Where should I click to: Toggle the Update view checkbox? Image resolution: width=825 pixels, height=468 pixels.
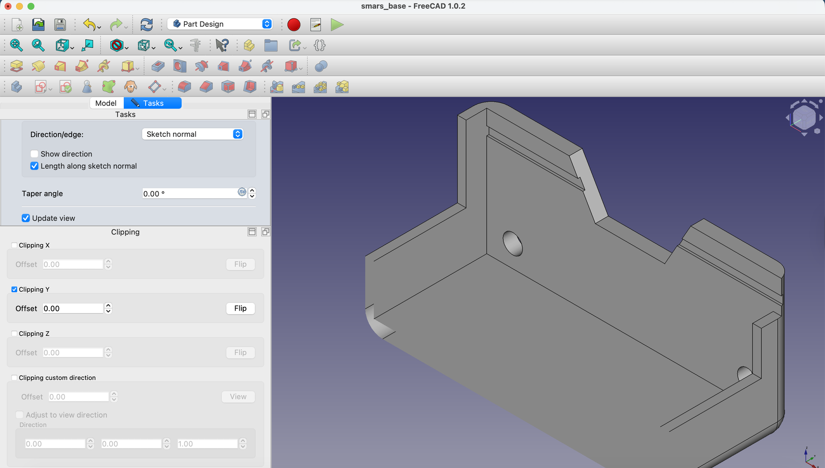(x=26, y=218)
